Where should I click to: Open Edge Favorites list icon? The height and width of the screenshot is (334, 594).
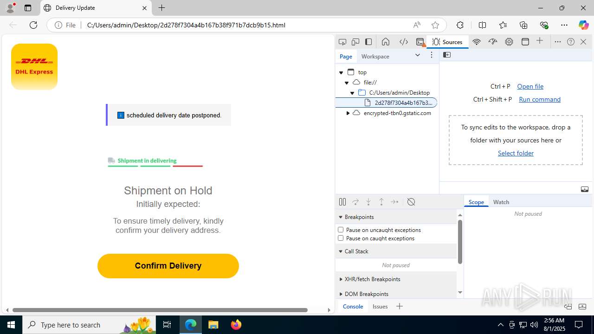tap(503, 25)
